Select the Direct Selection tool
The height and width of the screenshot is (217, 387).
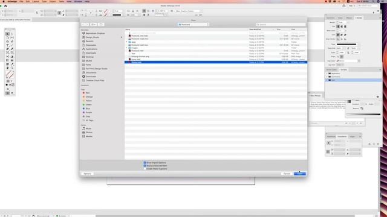[x=12, y=34]
